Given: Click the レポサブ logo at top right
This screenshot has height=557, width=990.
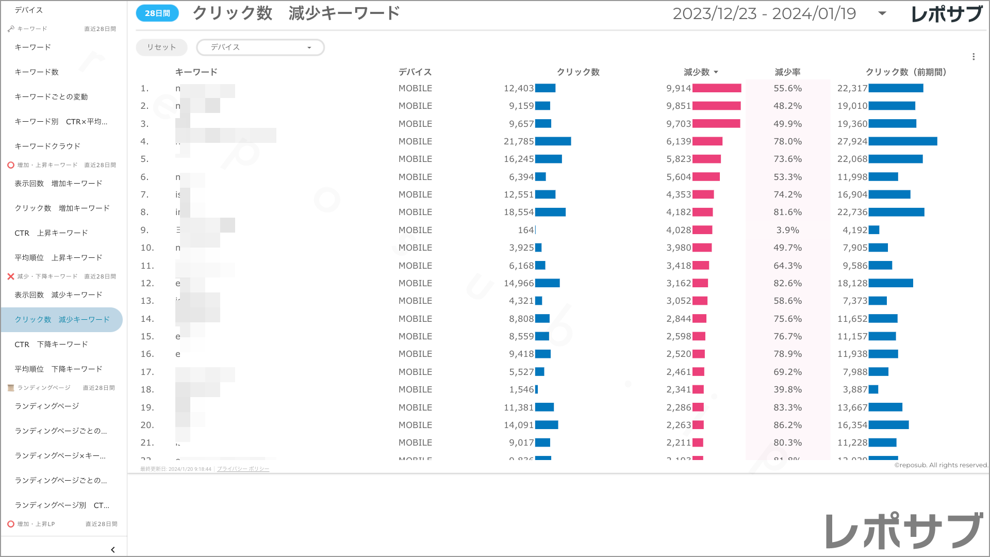Looking at the screenshot, I should (x=947, y=14).
